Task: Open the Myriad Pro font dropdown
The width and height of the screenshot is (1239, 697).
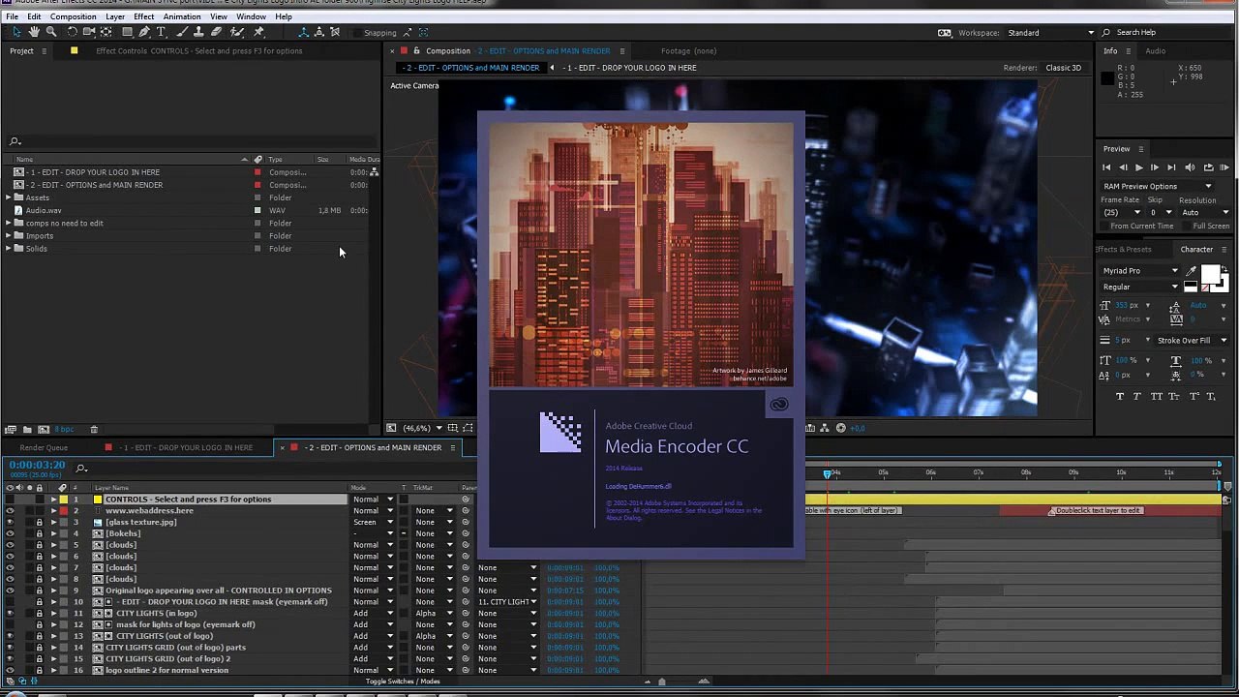Action: 1140,271
